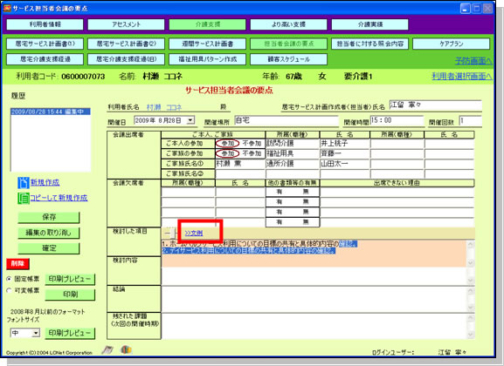Open the フォントサイズ dropdown showing 中
504x366 pixels.
click(x=25, y=333)
